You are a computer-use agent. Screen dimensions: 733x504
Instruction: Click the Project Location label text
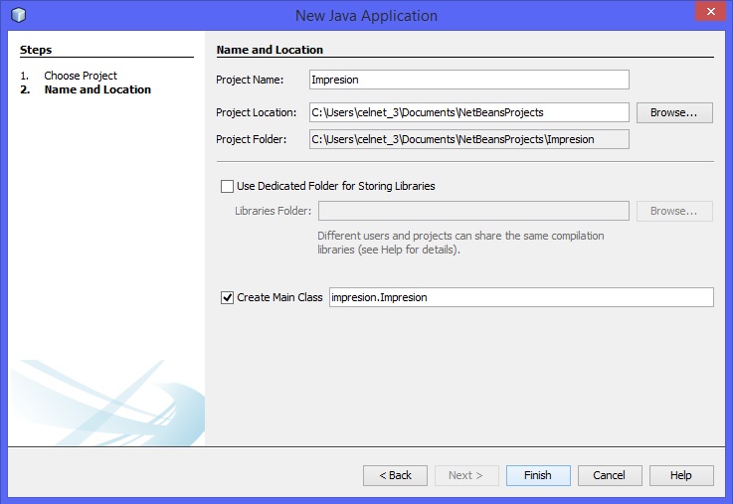coord(256,112)
